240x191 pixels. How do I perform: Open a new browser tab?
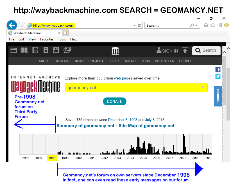click(65, 33)
